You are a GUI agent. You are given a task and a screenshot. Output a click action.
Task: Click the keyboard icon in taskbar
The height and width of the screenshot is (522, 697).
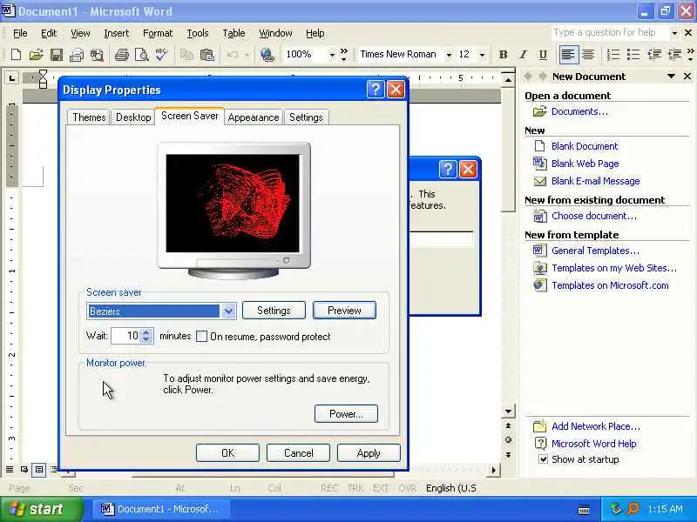584,510
